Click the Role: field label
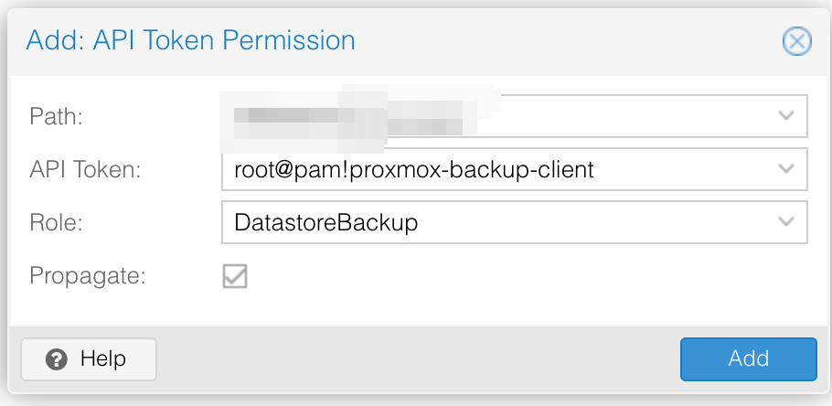832x406 pixels. 57,222
